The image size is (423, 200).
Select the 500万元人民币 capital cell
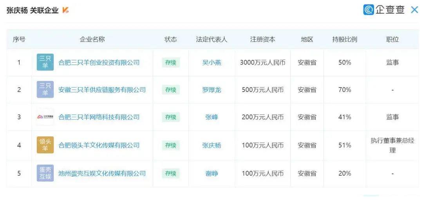263,90
